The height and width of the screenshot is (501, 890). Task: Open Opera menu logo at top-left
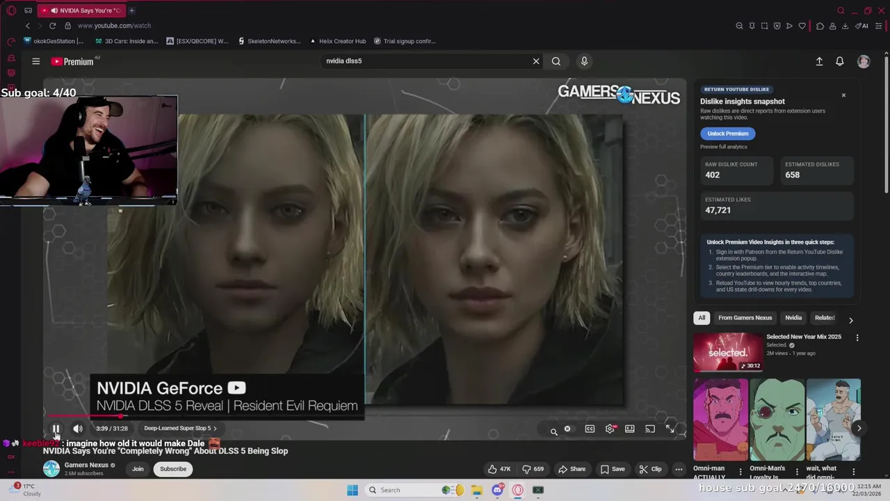coord(11,10)
